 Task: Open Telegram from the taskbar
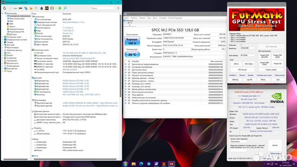pyautogui.click(x=149, y=164)
